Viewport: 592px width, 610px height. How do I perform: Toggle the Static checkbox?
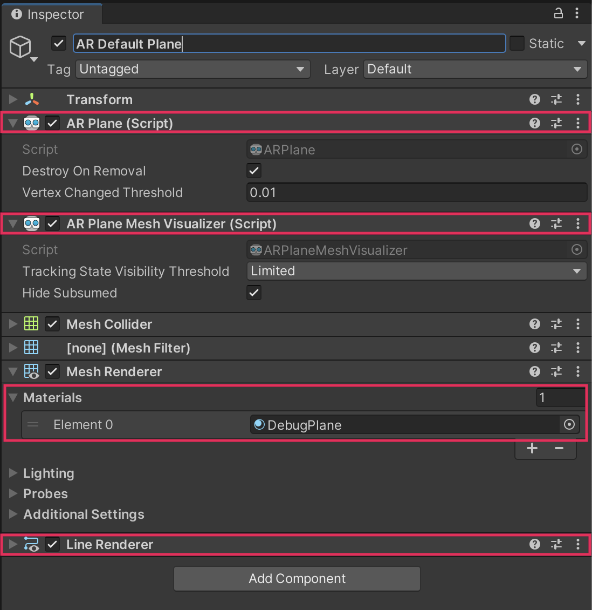[517, 44]
